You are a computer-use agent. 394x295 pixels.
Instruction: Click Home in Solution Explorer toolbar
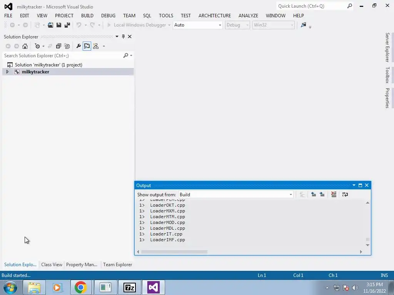tap(25, 46)
